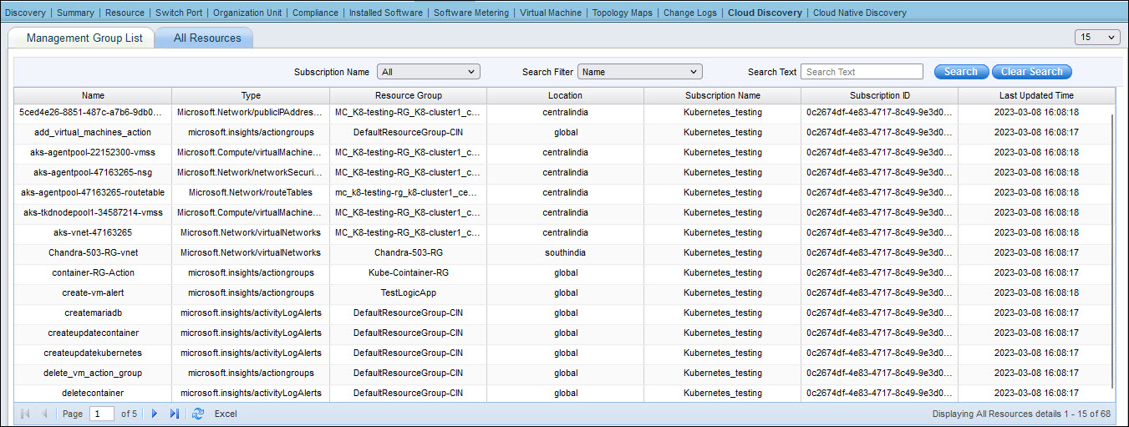Viewport: 1129px width, 427px height.
Task: Select the container-RG-Action name cell
Action: tap(94, 272)
